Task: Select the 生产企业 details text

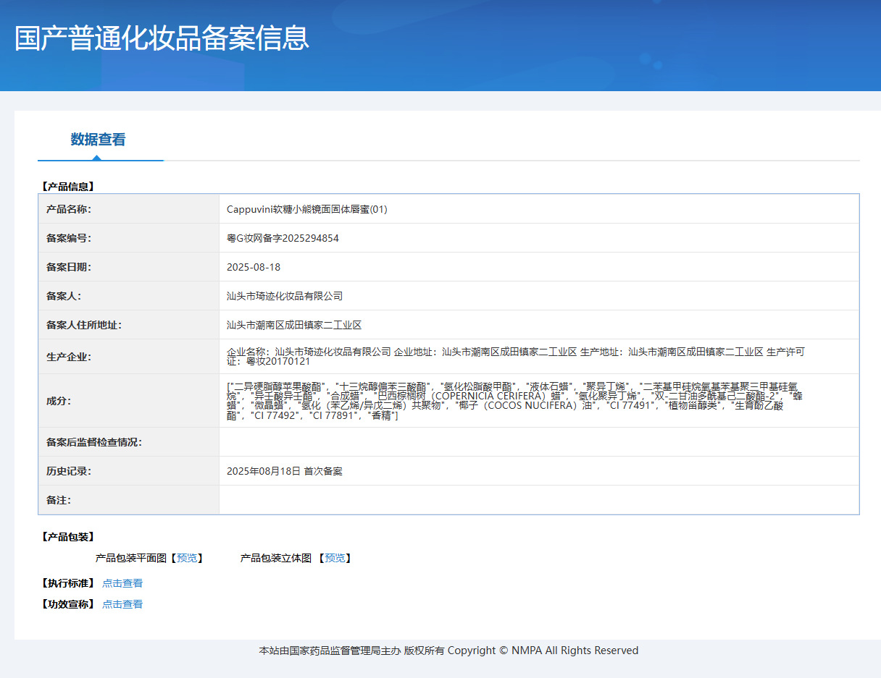Action: (x=516, y=357)
